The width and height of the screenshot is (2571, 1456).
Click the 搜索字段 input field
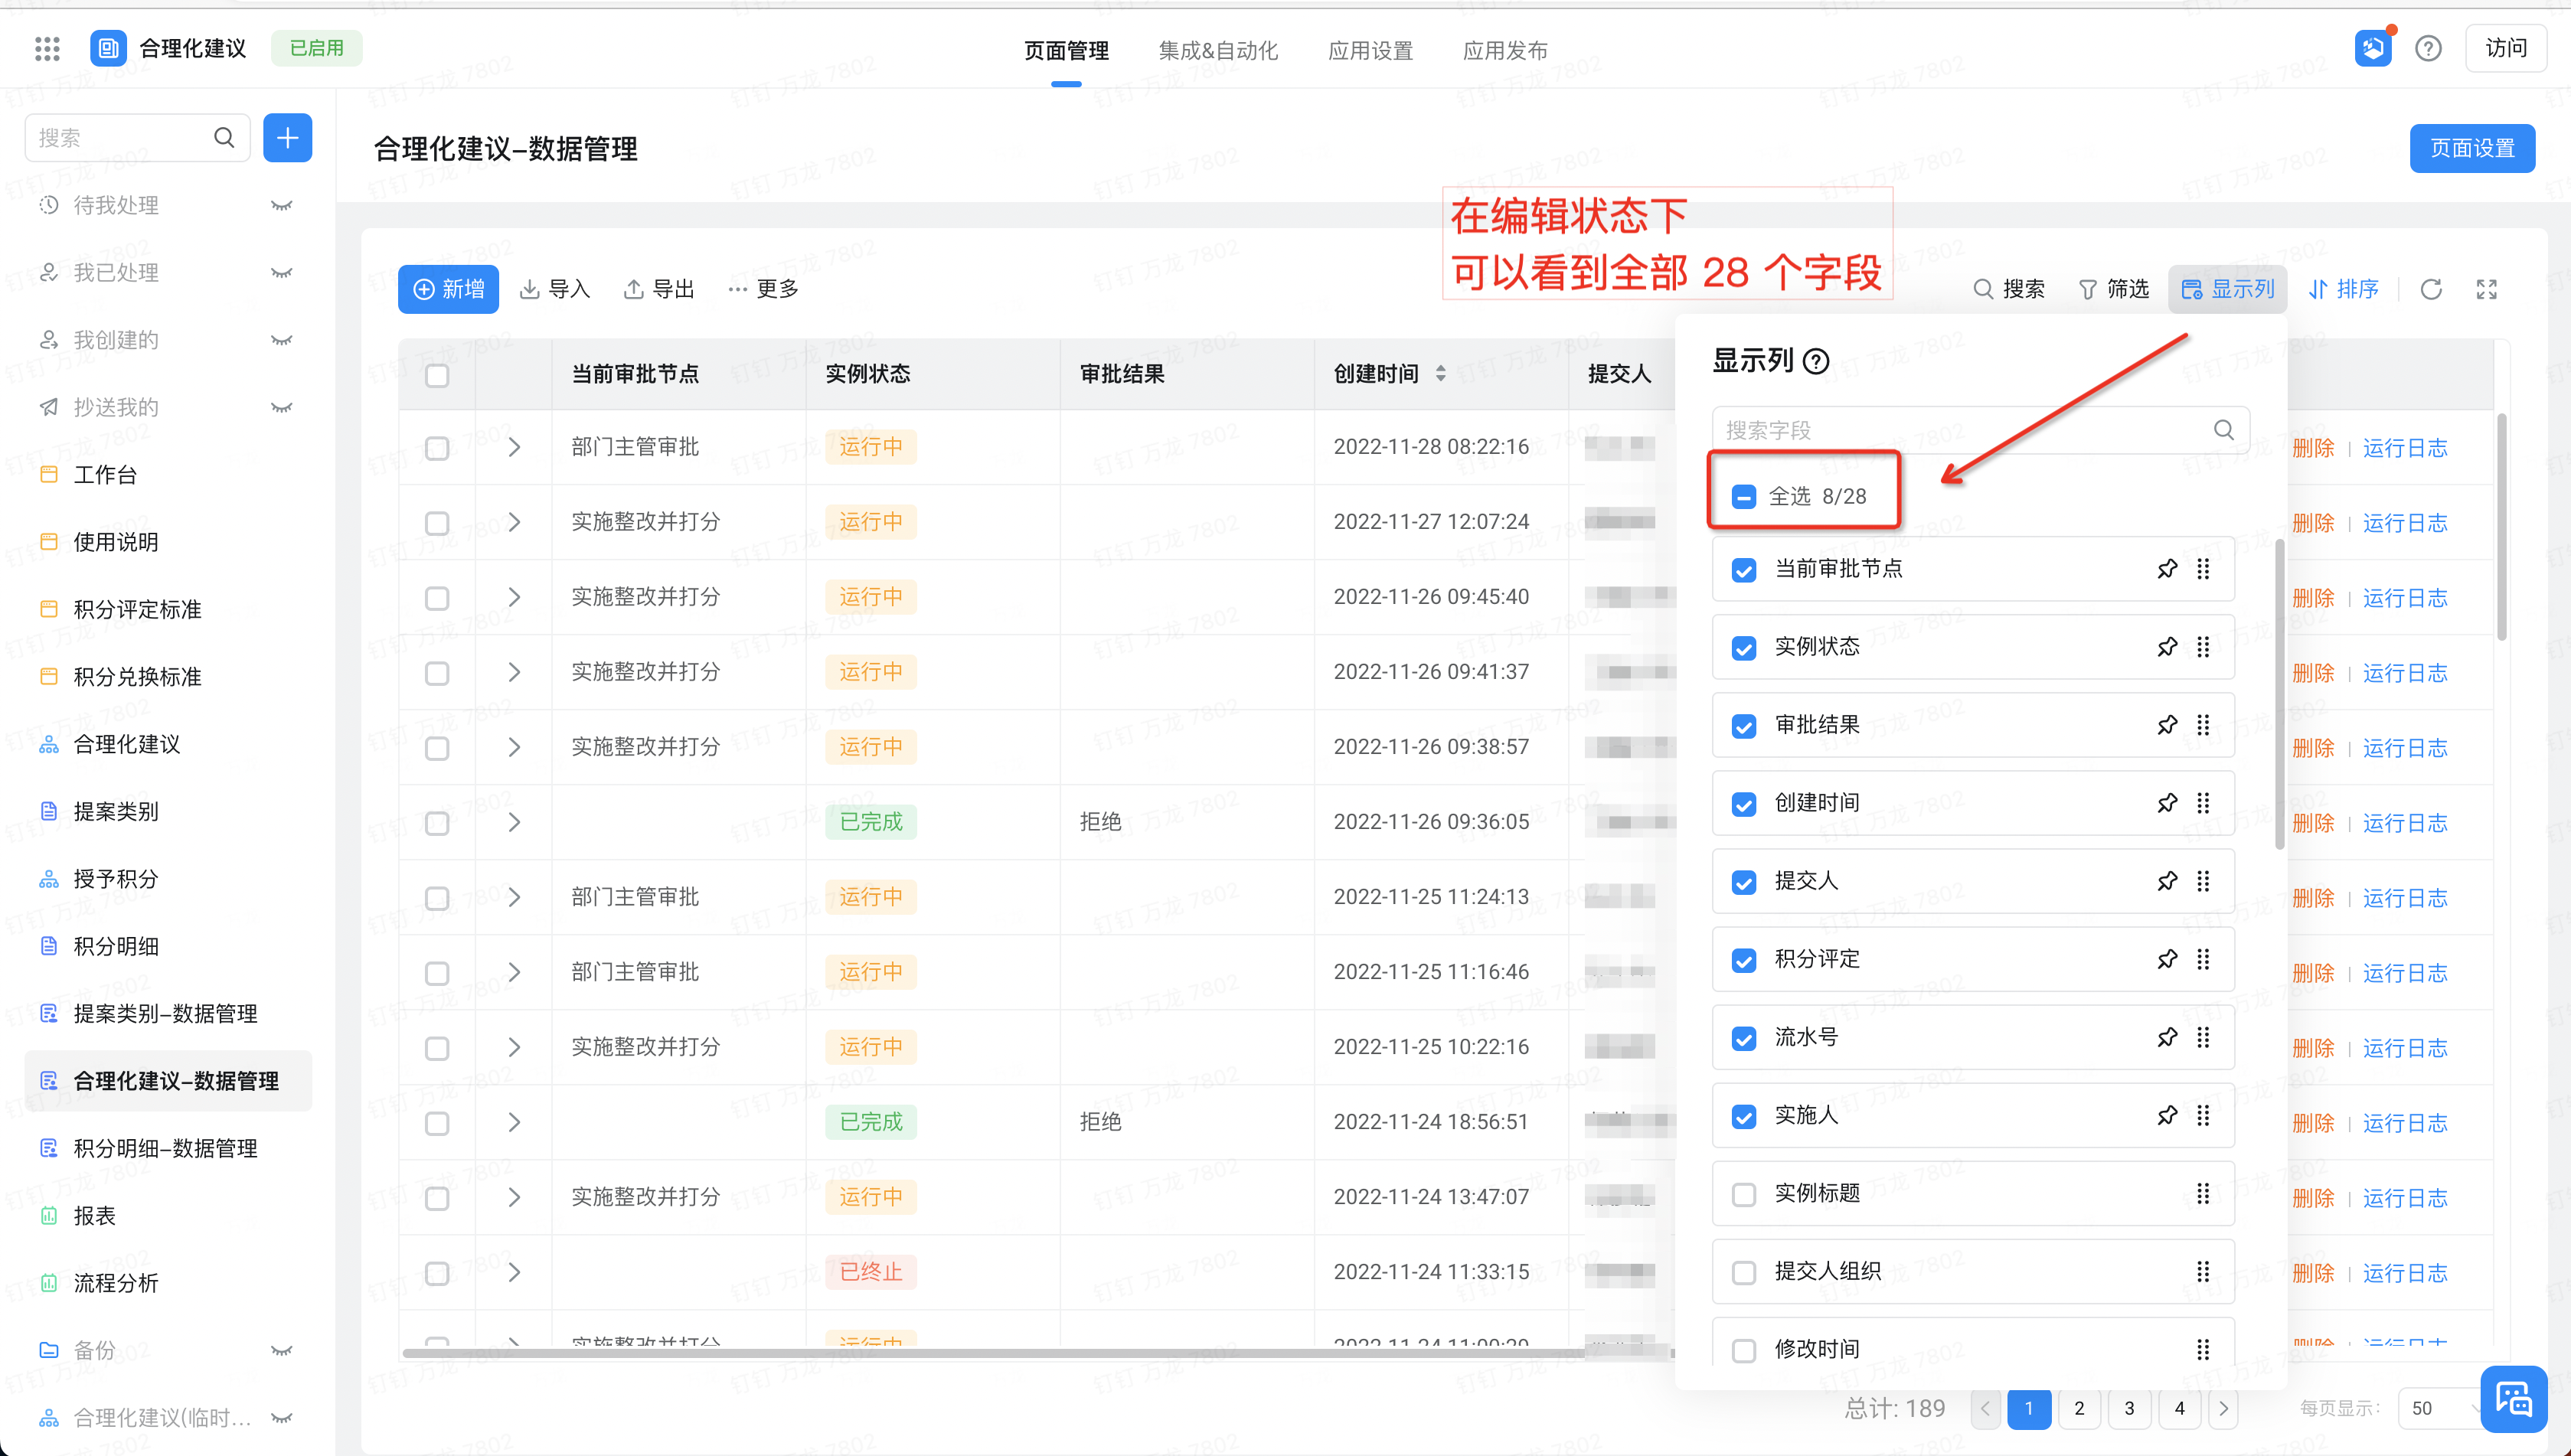tap(1980, 430)
